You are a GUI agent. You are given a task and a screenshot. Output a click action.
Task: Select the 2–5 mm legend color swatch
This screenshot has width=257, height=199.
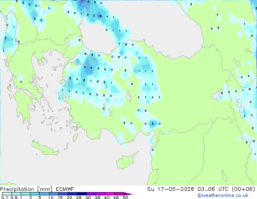tap(35, 194)
